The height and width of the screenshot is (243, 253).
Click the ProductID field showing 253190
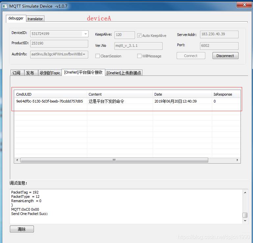click(59, 44)
